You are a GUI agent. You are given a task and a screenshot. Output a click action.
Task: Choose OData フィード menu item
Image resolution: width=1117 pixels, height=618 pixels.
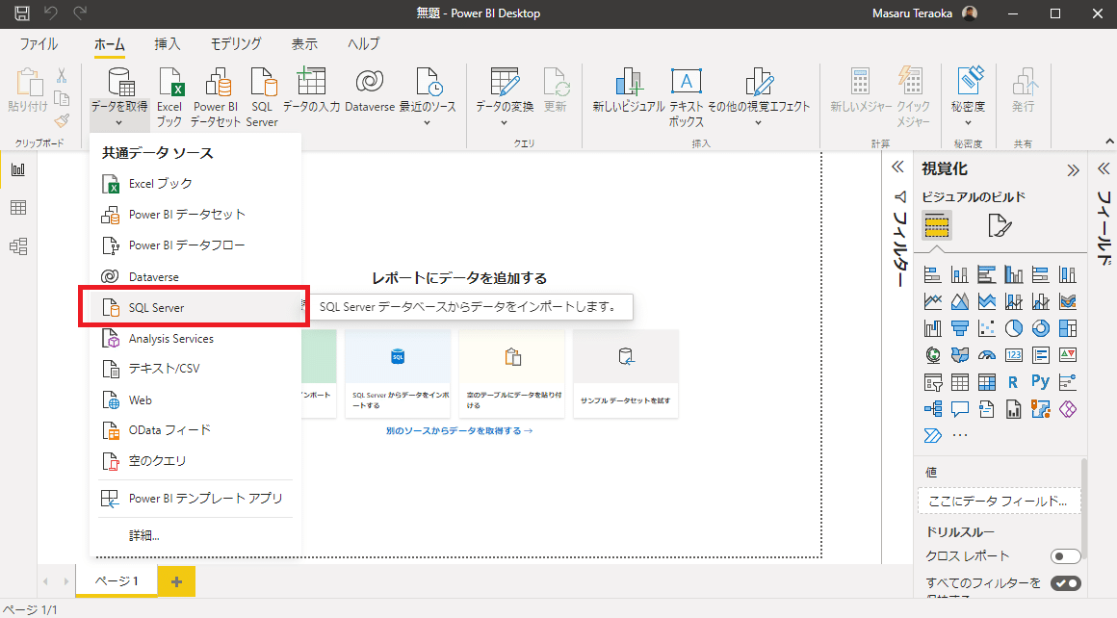click(x=195, y=430)
